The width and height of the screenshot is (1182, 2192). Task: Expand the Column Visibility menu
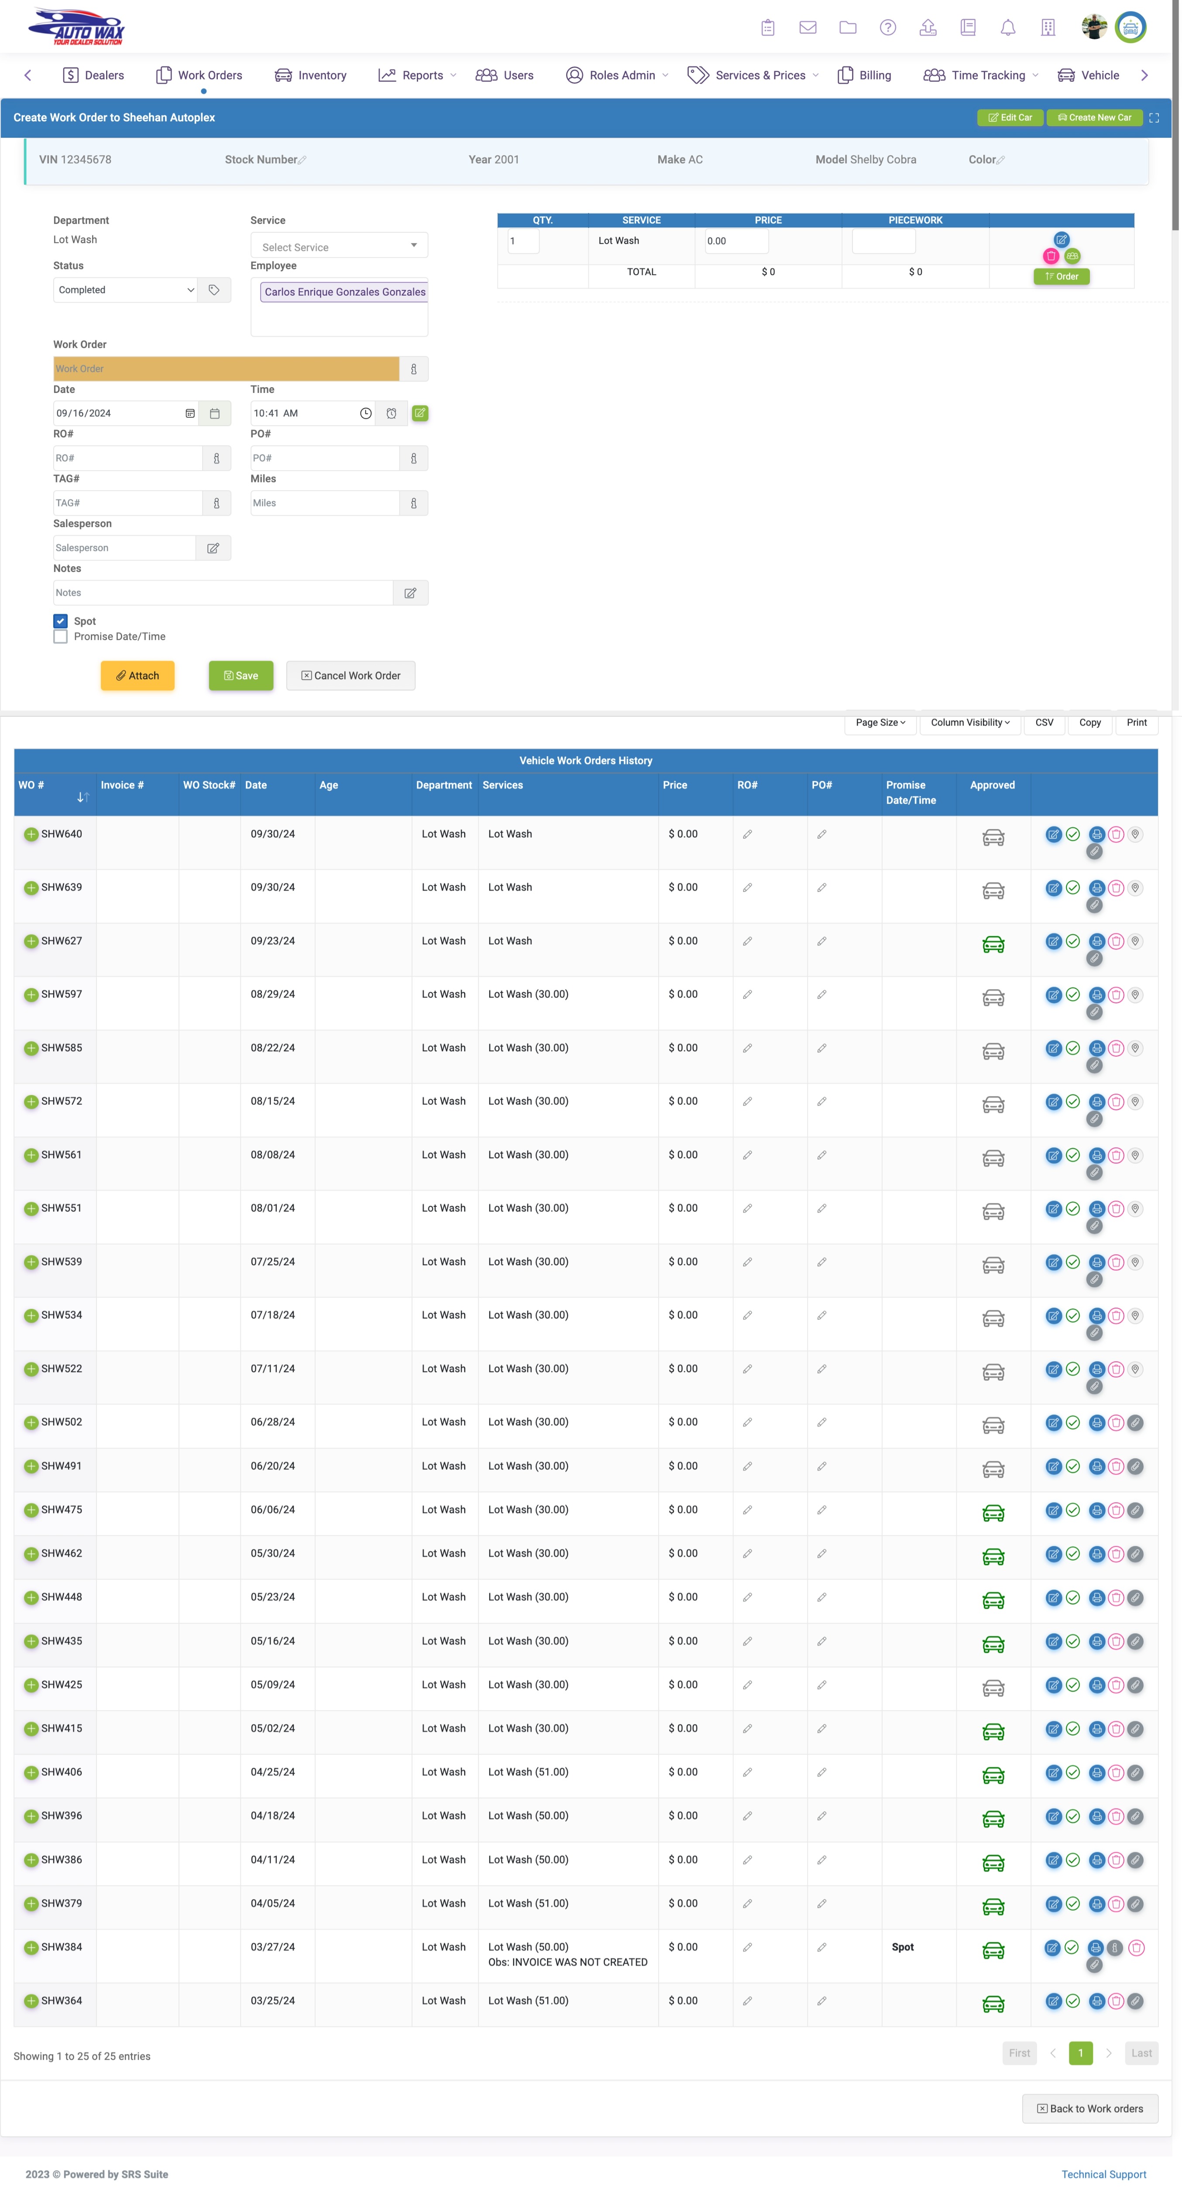[969, 723]
